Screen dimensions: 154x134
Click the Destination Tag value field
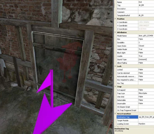click(146, 117)
